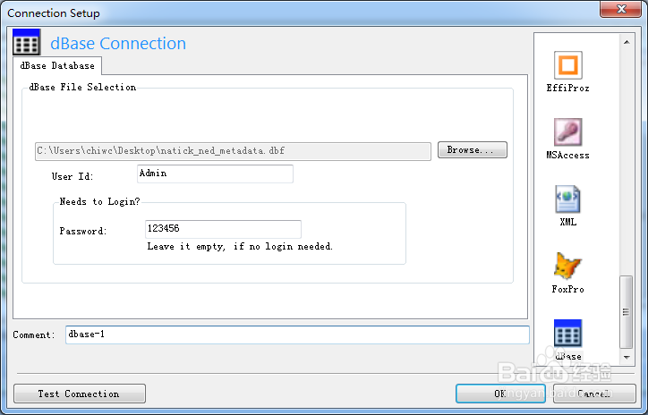Click the dBase icon in the sidebar list
Viewport: 648px width, 415px height.
[x=567, y=334]
